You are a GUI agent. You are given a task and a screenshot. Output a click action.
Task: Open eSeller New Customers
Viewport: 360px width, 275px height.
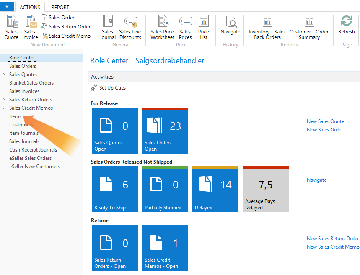[35, 167]
